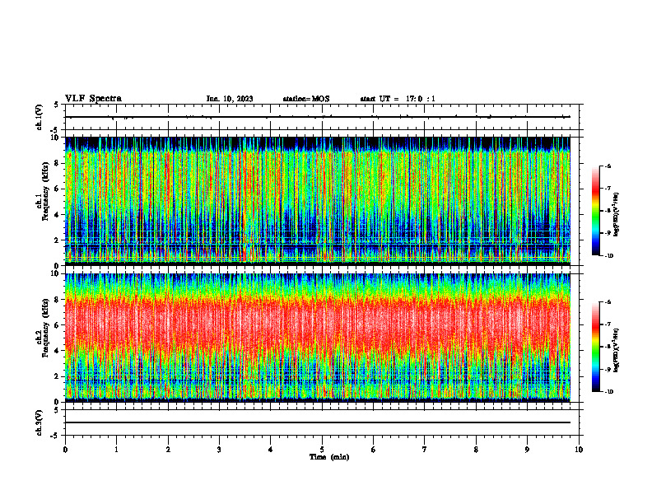Click the ch.2 frequency tick label '10'
The image size is (652, 504).
(56, 273)
